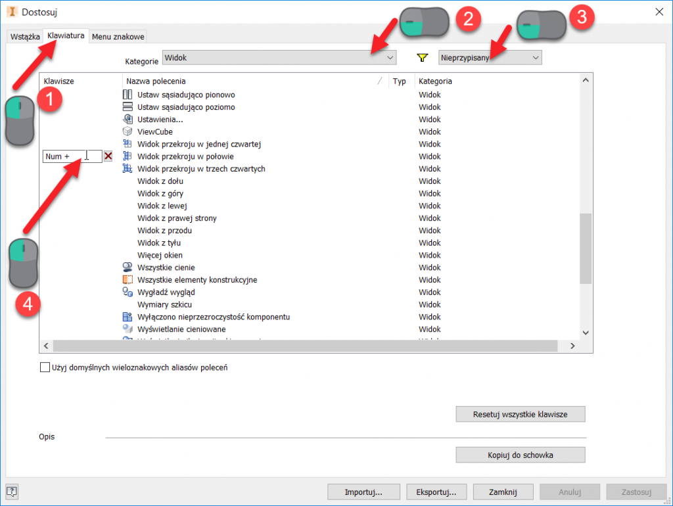Click the red X beside the Num + field
This screenshot has height=506, width=673.
(x=108, y=156)
